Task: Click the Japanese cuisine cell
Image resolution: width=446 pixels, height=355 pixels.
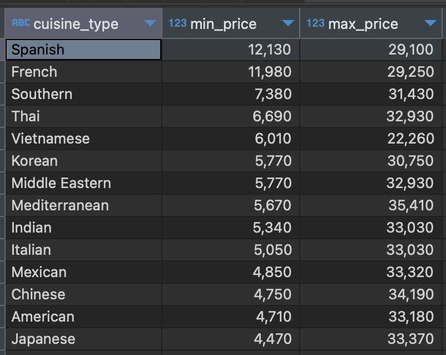Action: [83, 339]
